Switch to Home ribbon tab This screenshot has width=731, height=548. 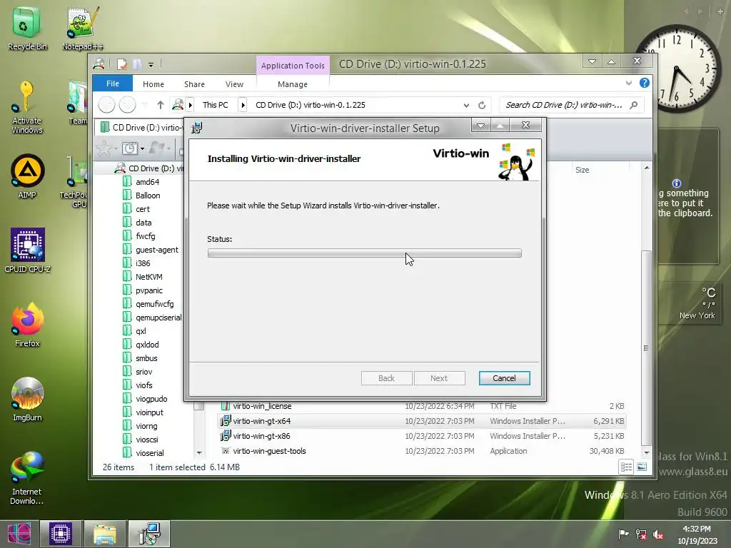153,84
